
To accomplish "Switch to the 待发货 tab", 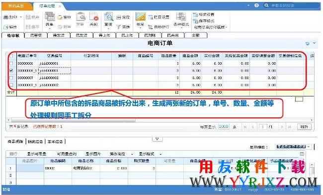I will [59, 35].
